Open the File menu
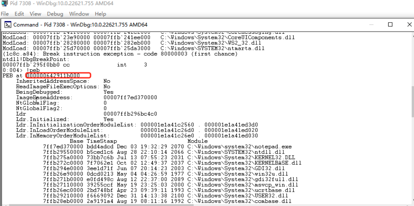Image resolution: width=414 pixels, height=206 pixels. click(x=5, y=14)
